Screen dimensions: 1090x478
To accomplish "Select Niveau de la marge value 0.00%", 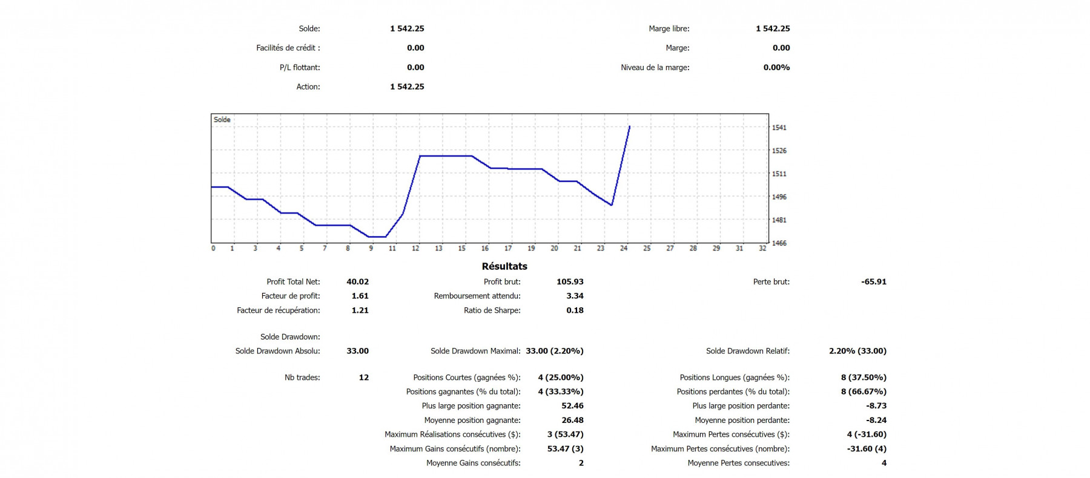I will point(776,67).
